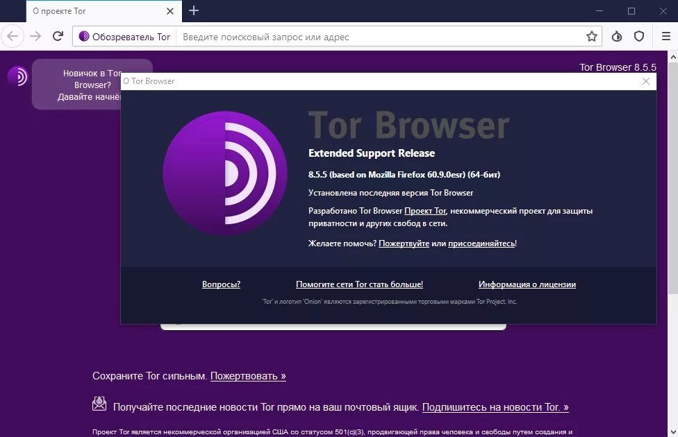Click the 'Обозреватель Tor' identity label
This screenshot has height=437, width=678.
pos(131,37)
